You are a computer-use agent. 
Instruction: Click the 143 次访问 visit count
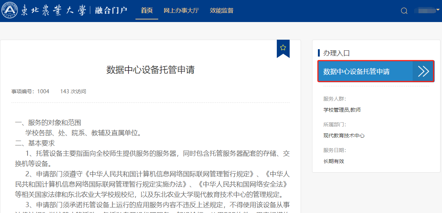point(73,91)
